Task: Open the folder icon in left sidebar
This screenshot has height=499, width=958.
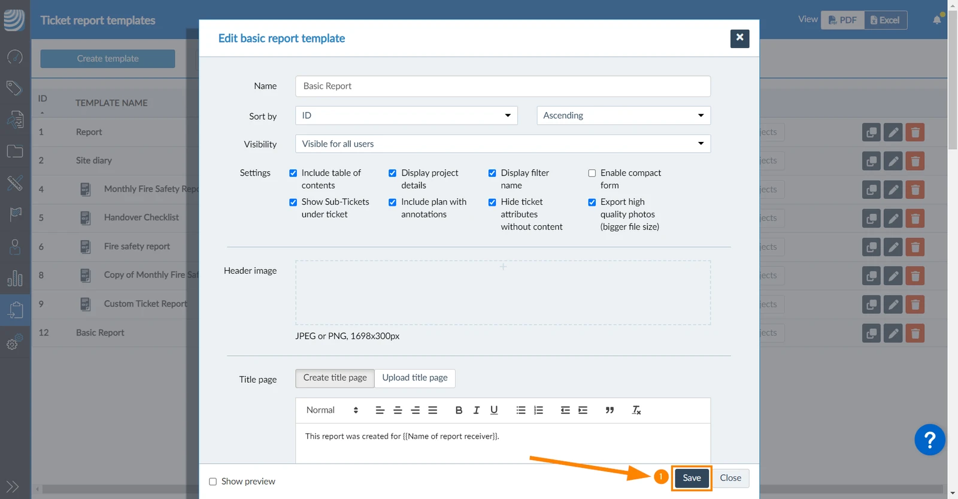Action: click(15, 151)
